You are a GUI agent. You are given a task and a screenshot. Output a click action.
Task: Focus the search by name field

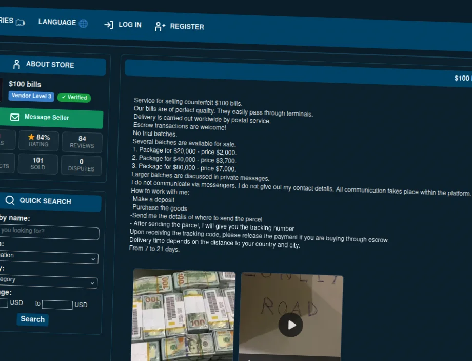(x=49, y=232)
